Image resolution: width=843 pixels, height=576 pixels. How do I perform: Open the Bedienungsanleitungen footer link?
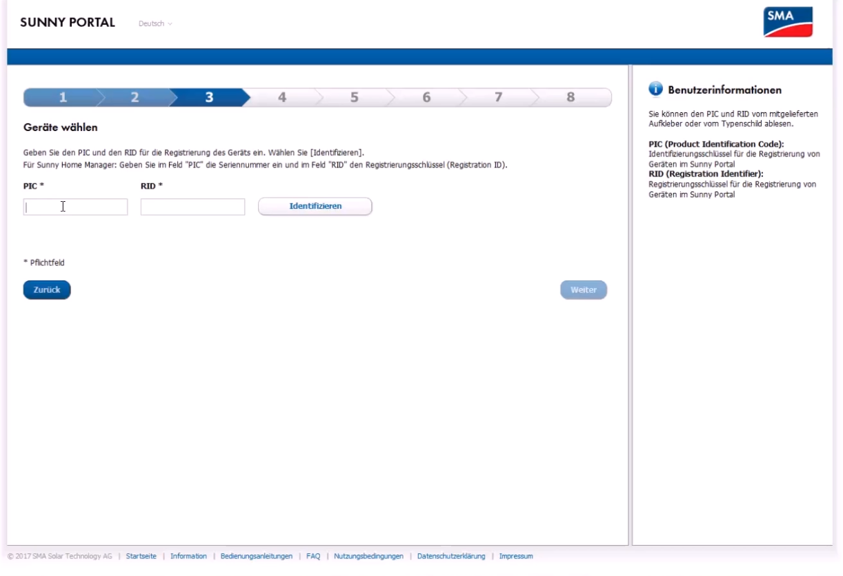[x=257, y=556]
